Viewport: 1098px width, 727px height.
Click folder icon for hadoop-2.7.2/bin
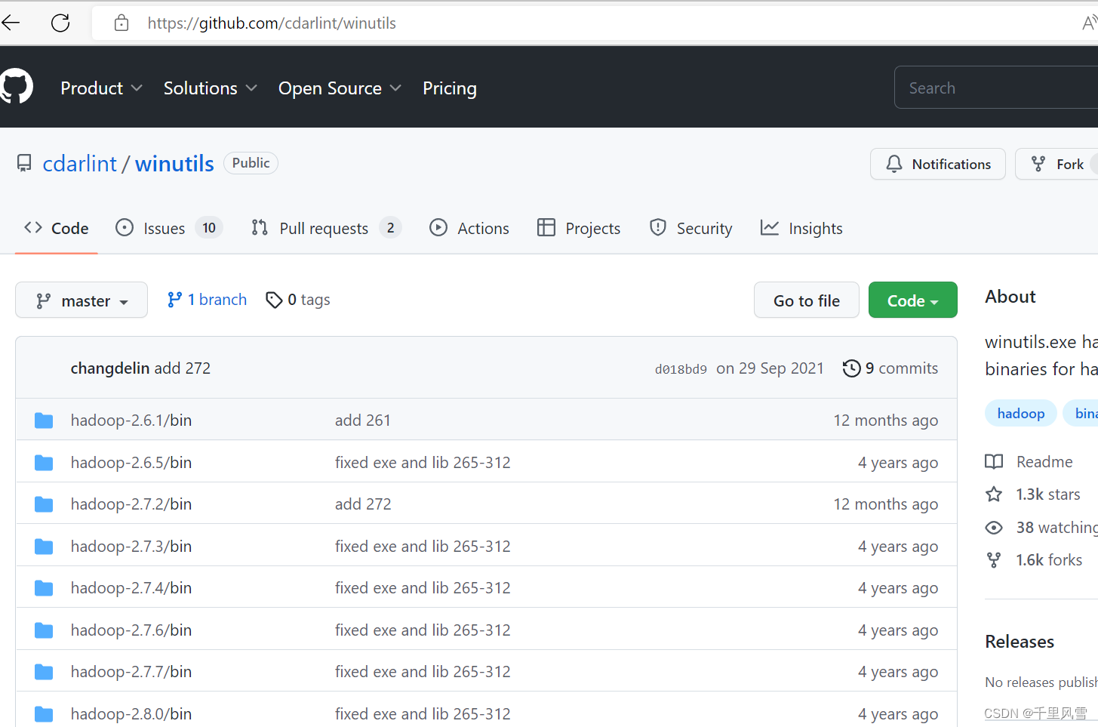pyautogui.click(x=44, y=504)
